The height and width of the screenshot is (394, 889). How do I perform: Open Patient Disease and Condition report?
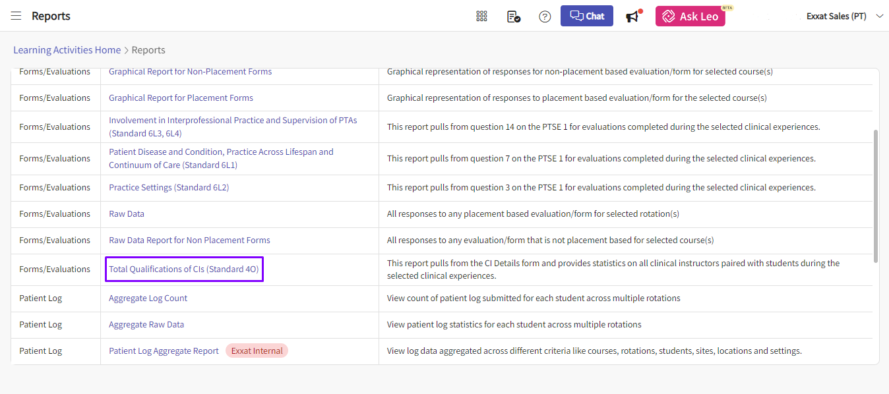tap(221, 158)
